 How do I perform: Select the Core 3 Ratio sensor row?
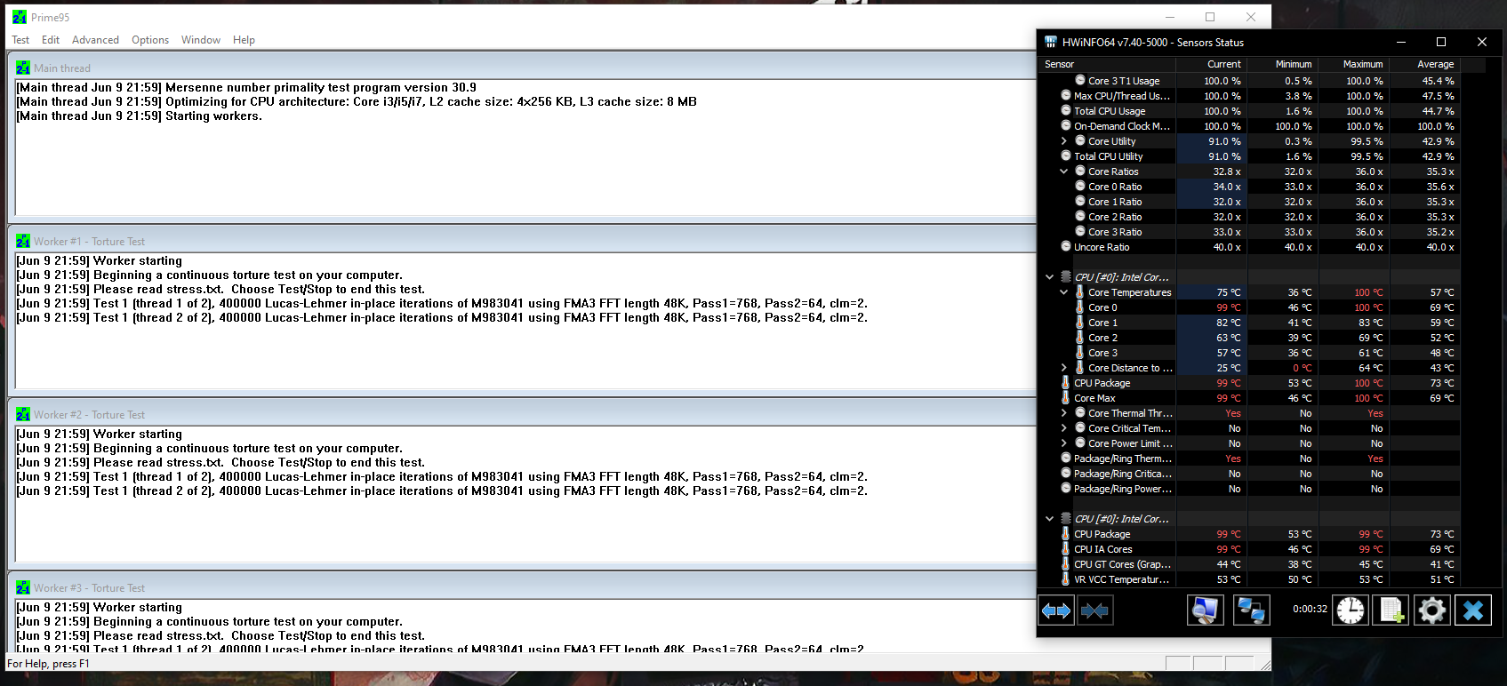click(1249, 232)
